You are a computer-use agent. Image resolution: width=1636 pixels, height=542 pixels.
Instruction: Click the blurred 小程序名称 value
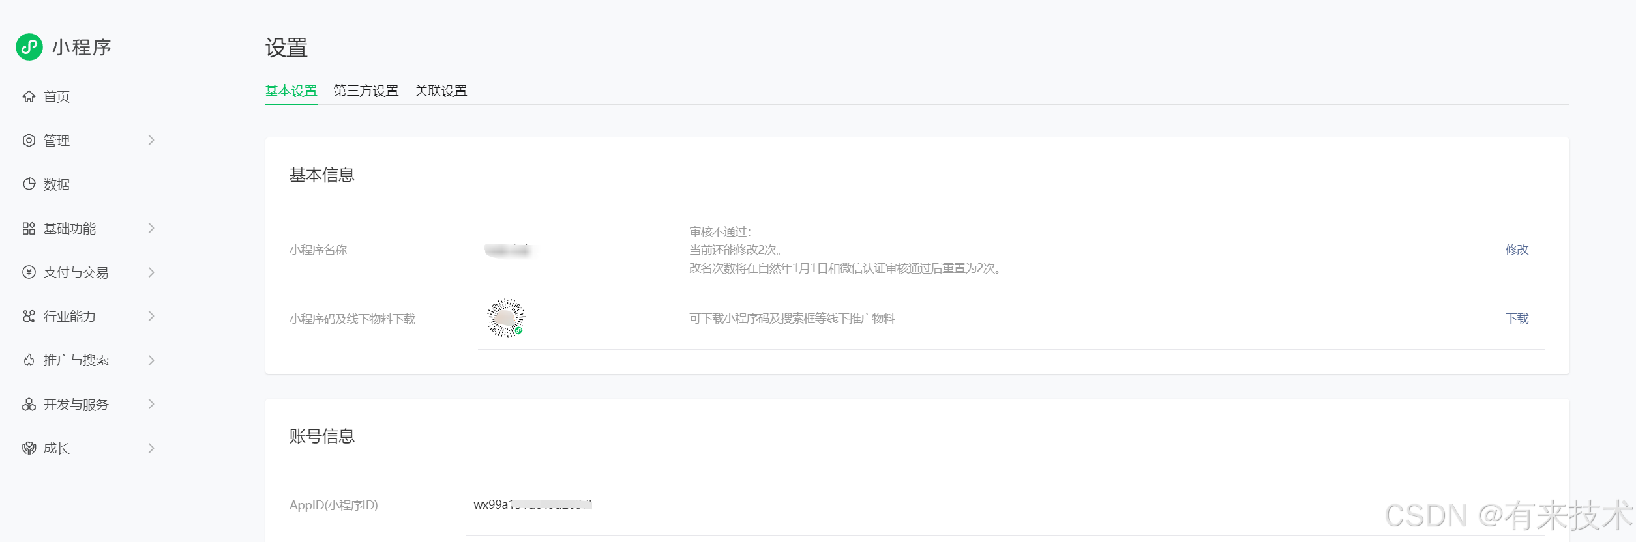(x=507, y=250)
